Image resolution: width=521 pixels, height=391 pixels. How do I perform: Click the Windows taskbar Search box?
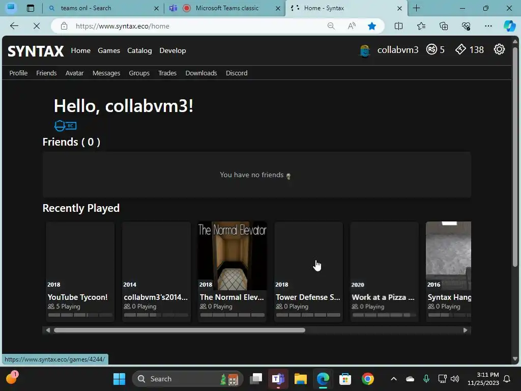pyautogui.click(x=188, y=379)
